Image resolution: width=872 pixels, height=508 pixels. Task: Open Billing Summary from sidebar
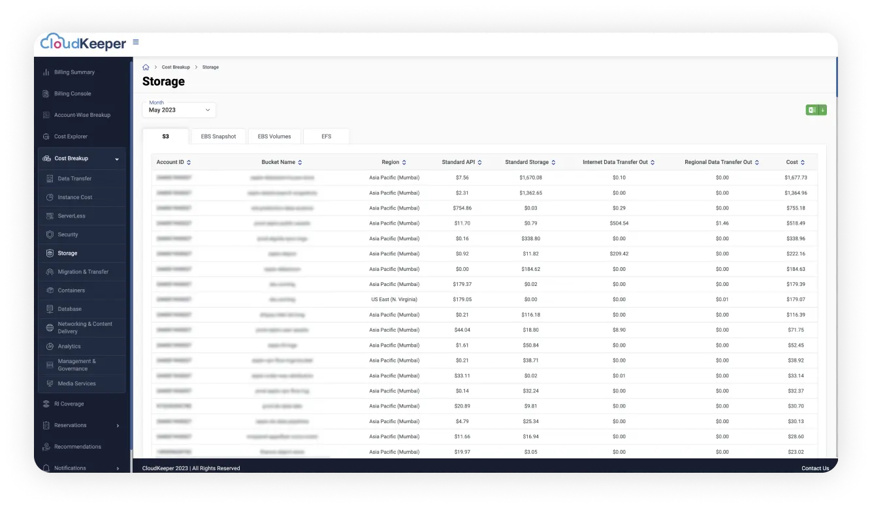(x=74, y=72)
